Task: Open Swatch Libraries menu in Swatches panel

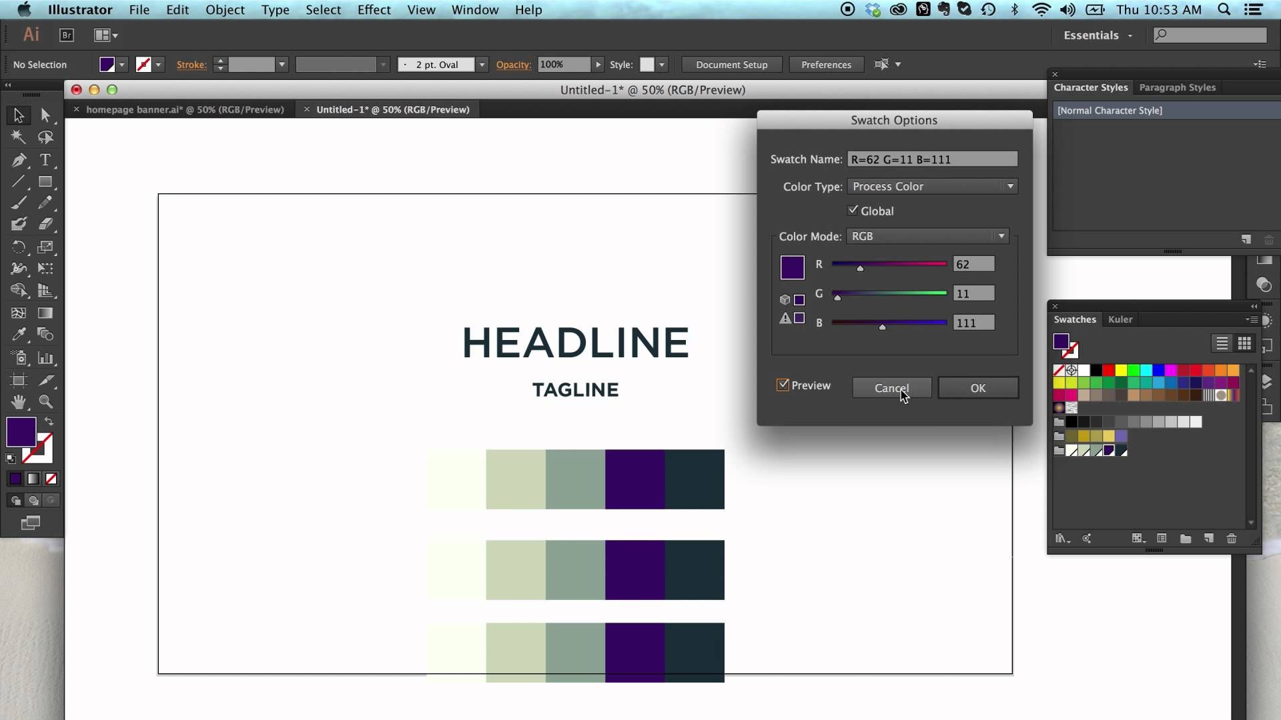Action: (1062, 538)
